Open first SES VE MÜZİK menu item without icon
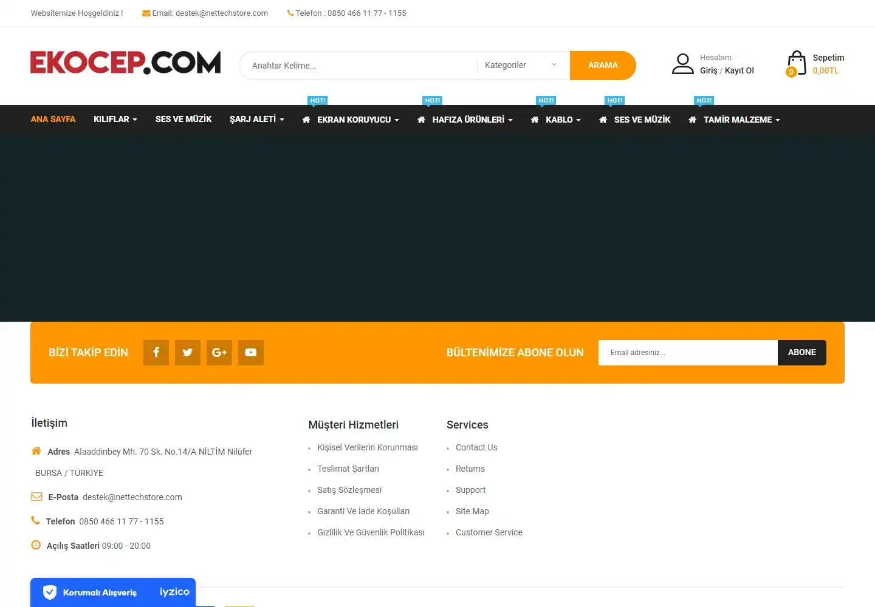The height and width of the screenshot is (607, 875). tap(184, 119)
